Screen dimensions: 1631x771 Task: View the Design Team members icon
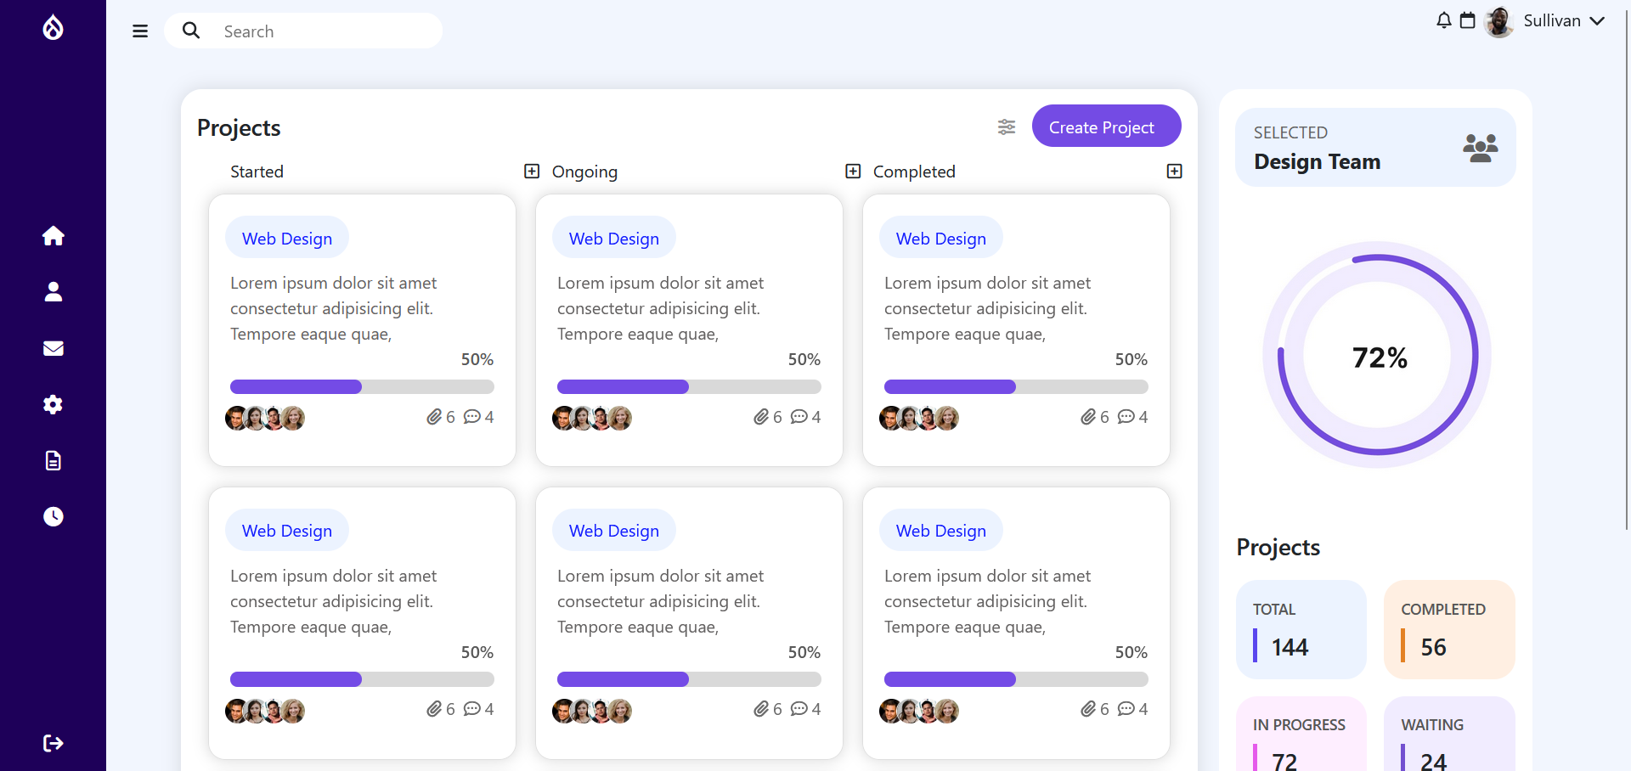coord(1481,146)
